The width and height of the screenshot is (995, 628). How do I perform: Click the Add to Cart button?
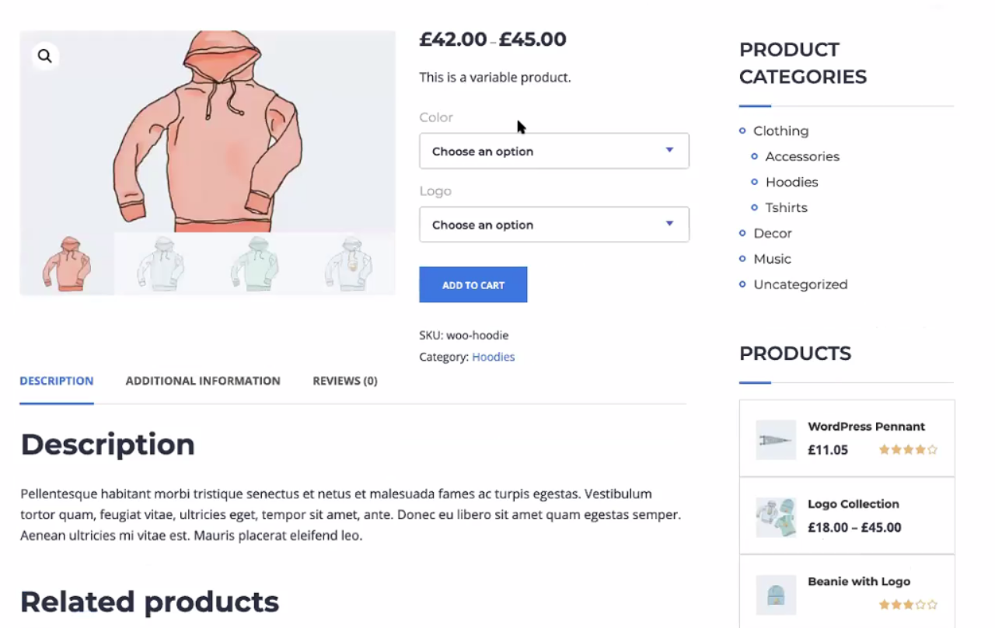473,284
